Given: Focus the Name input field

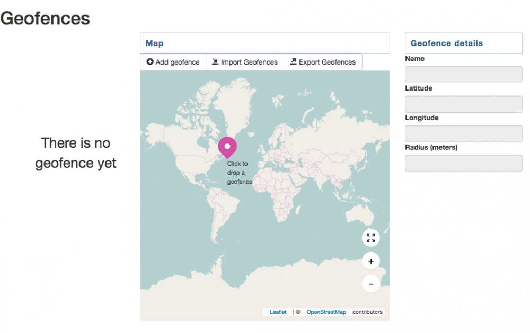Looking at the screenshot, I should pos(463,75).
